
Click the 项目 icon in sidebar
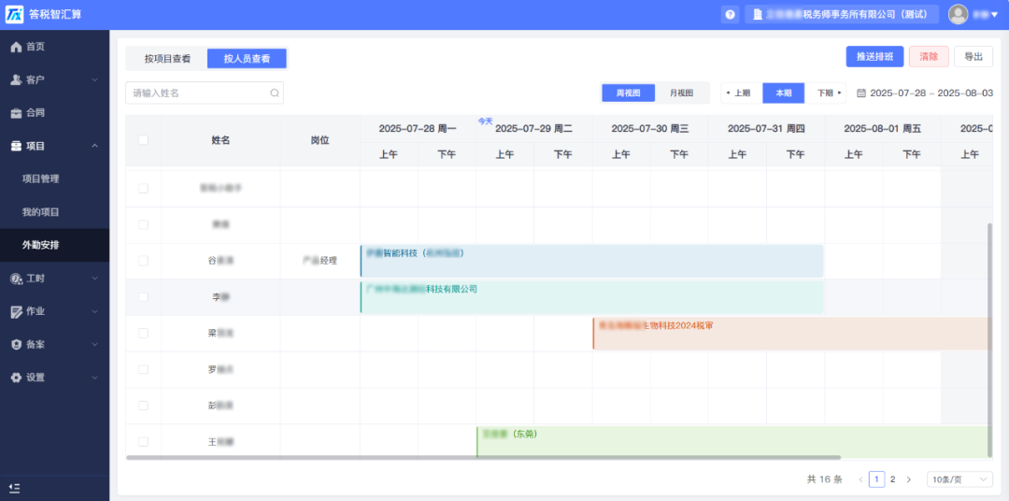pos(16,146)
